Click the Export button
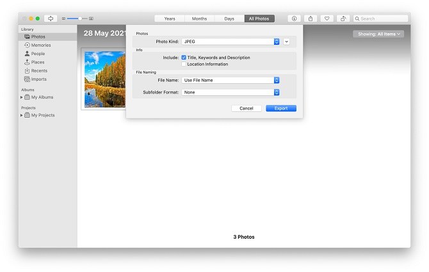This screenshot has width=429, height=272. (x=280, y=108)
